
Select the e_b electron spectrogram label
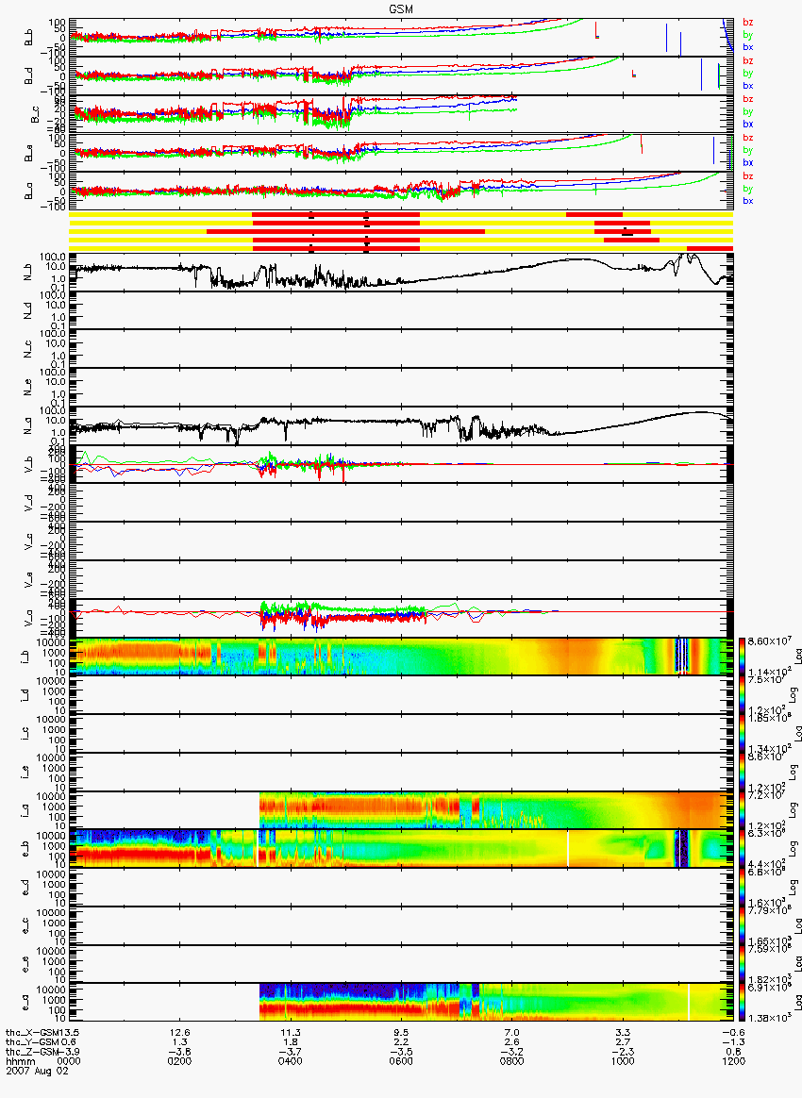click(25, 848)
